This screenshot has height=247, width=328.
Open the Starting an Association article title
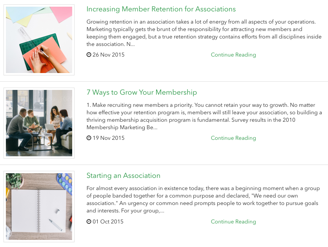click(123, 176)
